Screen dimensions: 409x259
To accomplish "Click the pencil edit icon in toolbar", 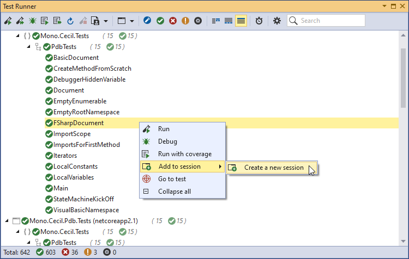I will click(x=148, y=21).
